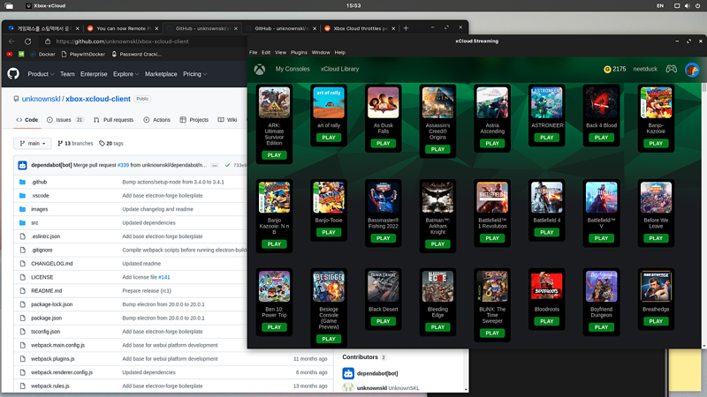
Task: Open the ARK Ultimate Survivor Edition cover
Action: pyautogui.click(x=274, y=102)
